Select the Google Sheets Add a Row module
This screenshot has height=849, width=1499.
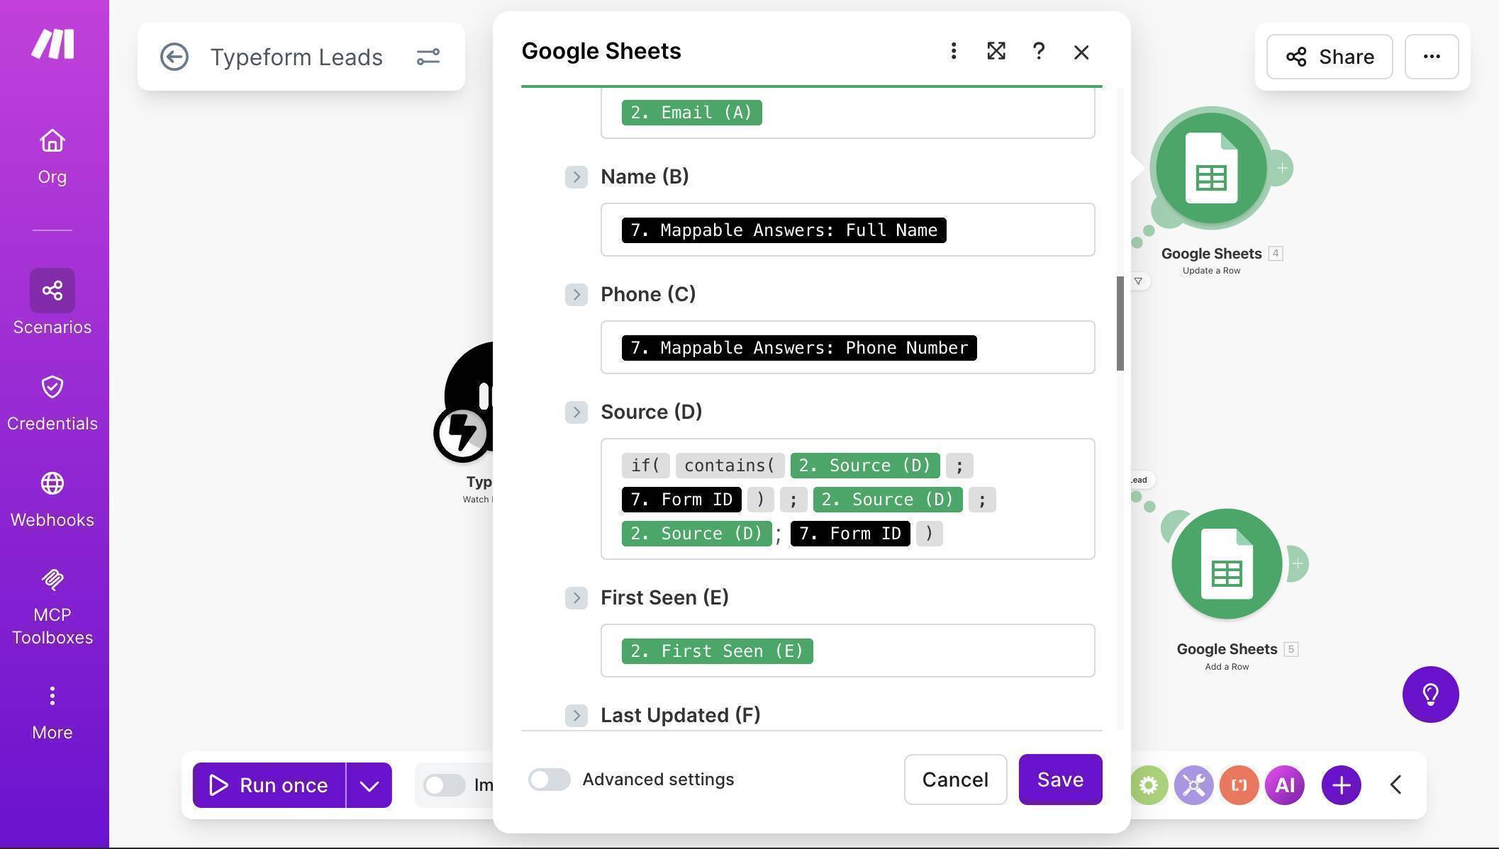(1226, 563)
